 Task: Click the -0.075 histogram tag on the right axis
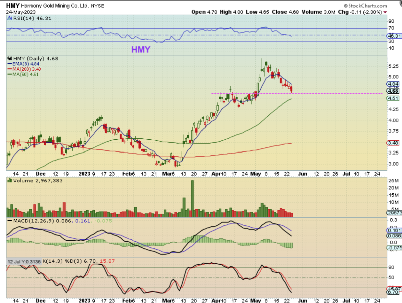click(394, 248)
